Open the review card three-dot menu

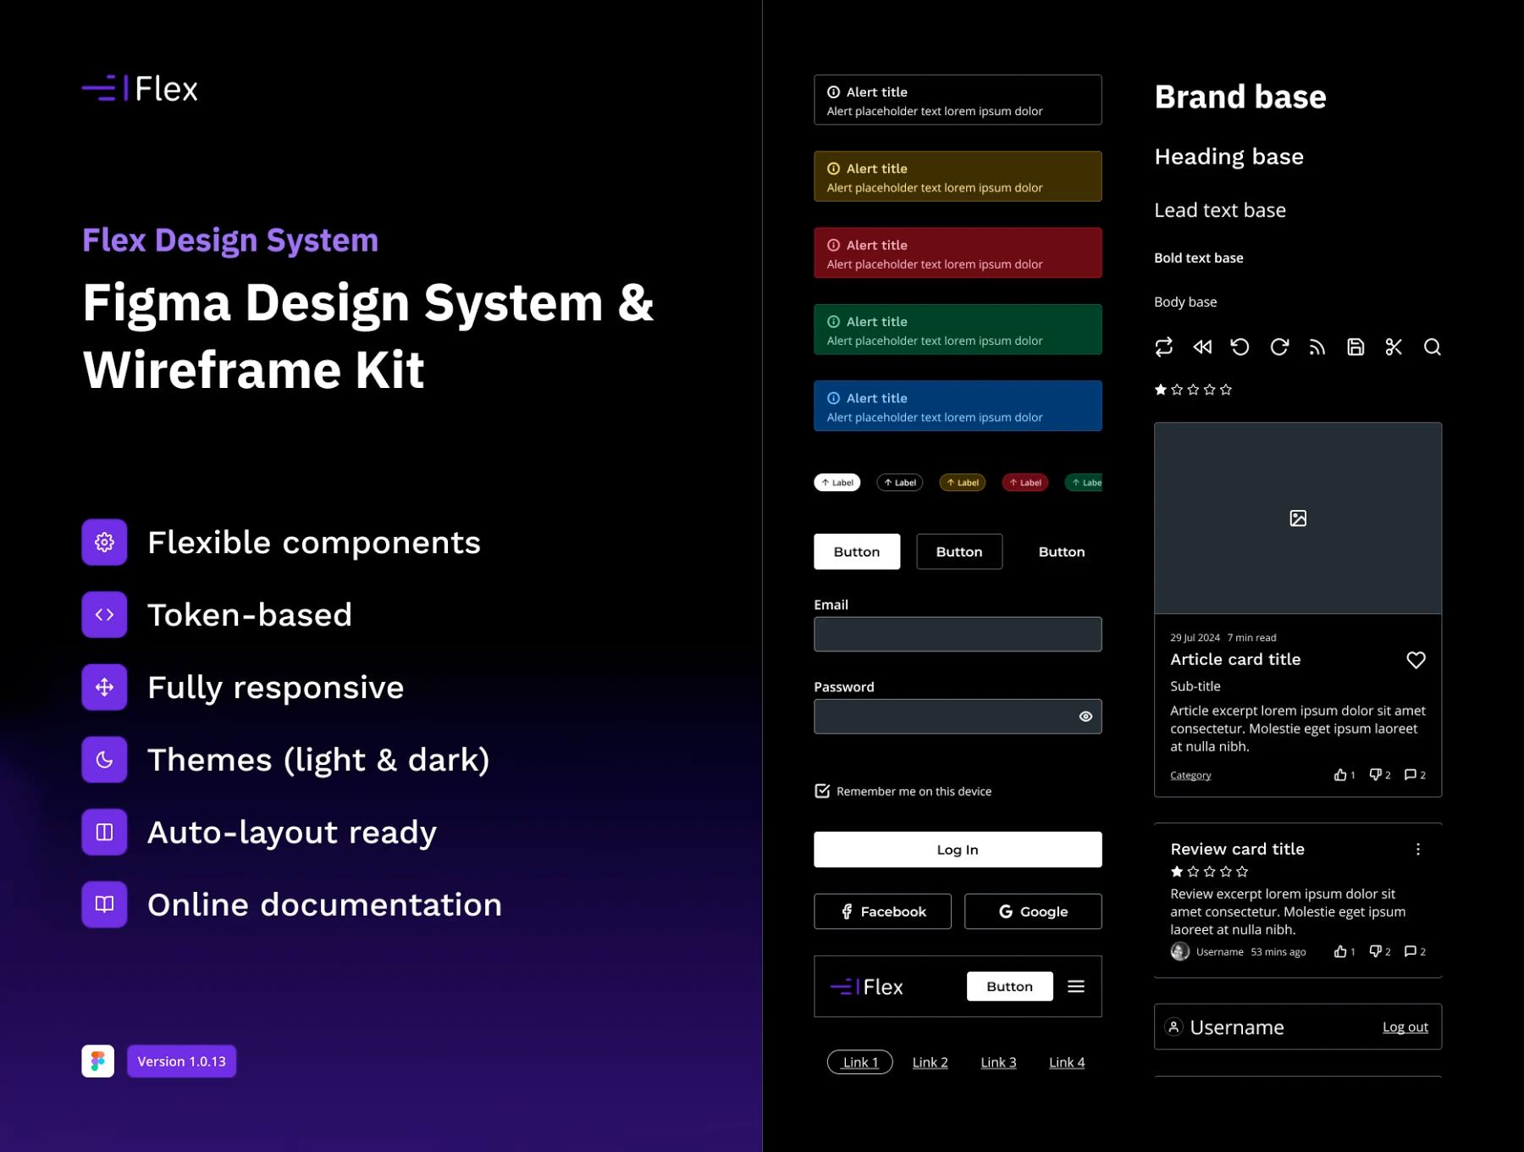pos(1418,850)
